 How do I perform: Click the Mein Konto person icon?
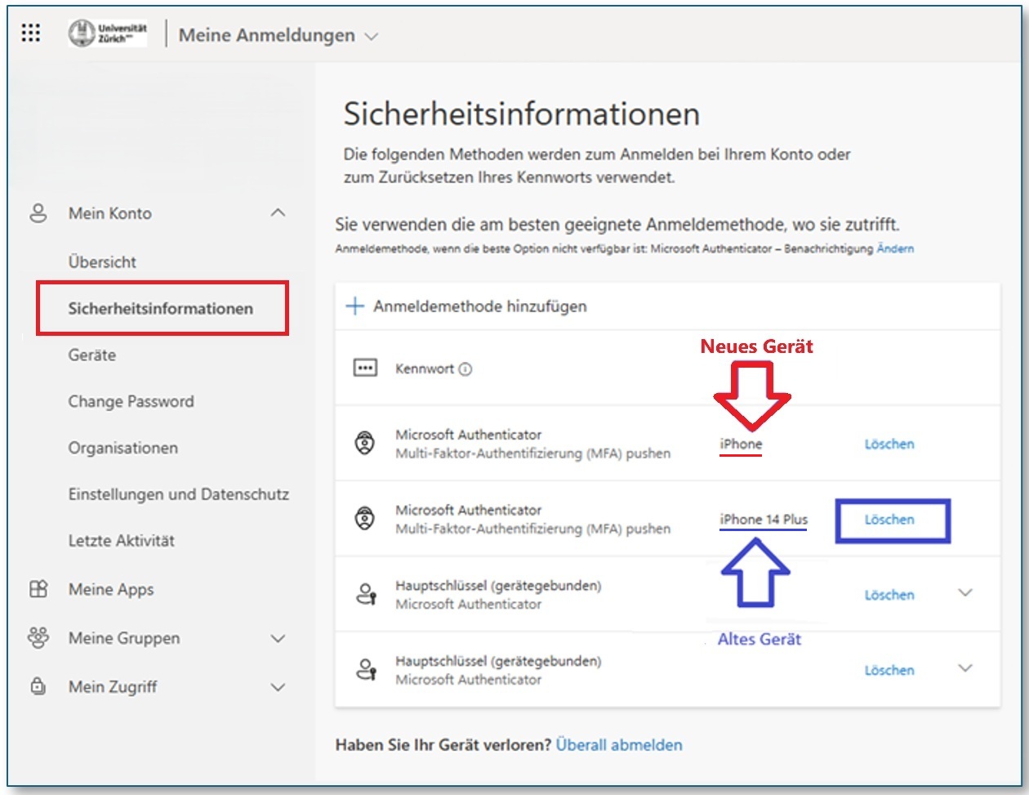[x=38, y=213]
